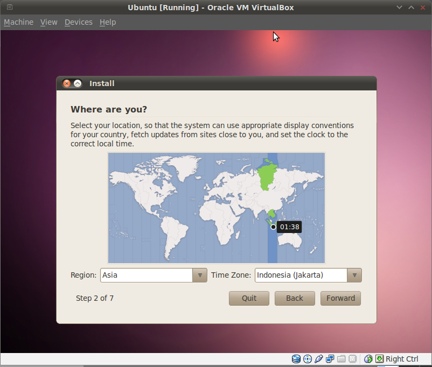The height and width of the screenshot is (367, 432).
Task: Open the Machine menu
Action: (18, 22)
